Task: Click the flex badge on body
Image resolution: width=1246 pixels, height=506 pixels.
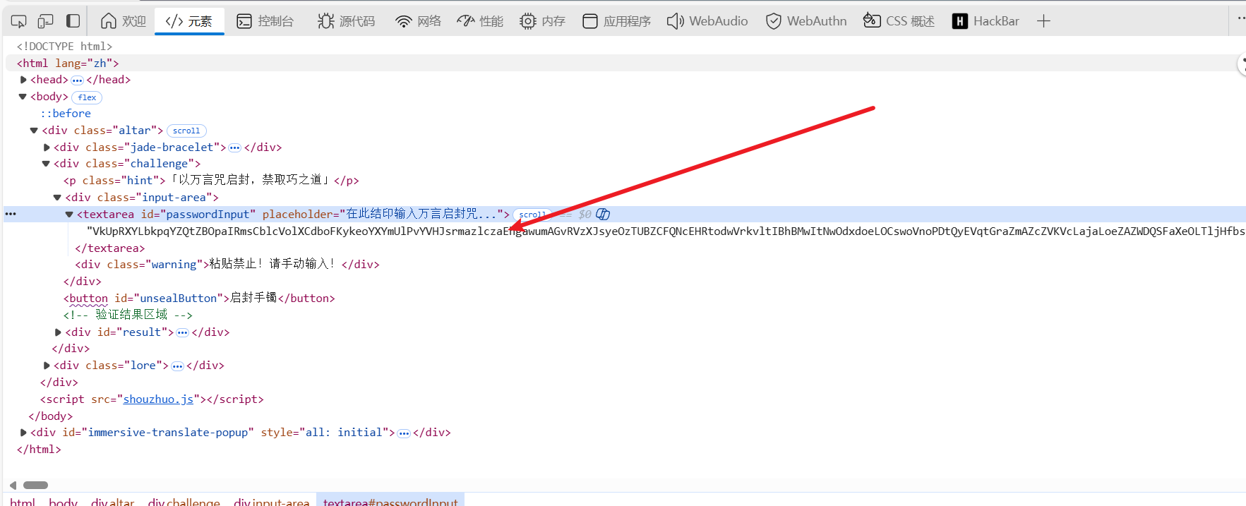Action: (87, 97)
